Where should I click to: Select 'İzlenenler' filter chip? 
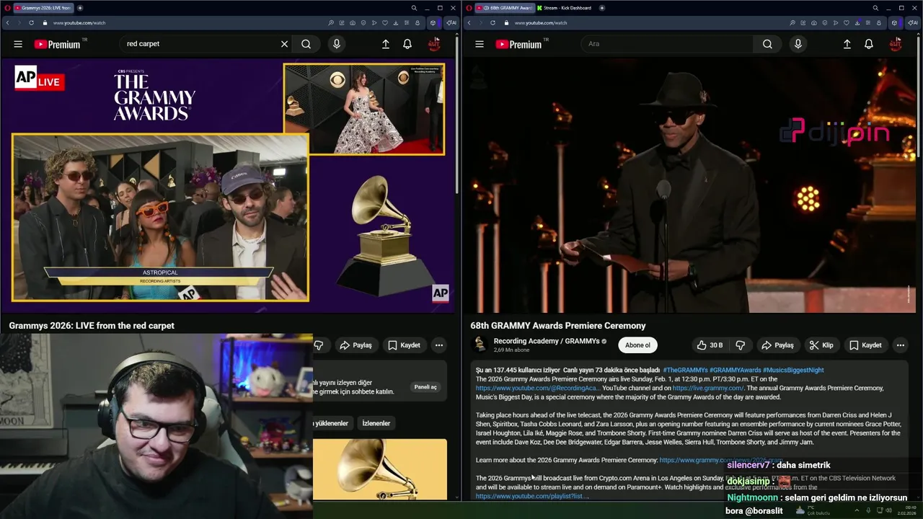coord(376,423)
